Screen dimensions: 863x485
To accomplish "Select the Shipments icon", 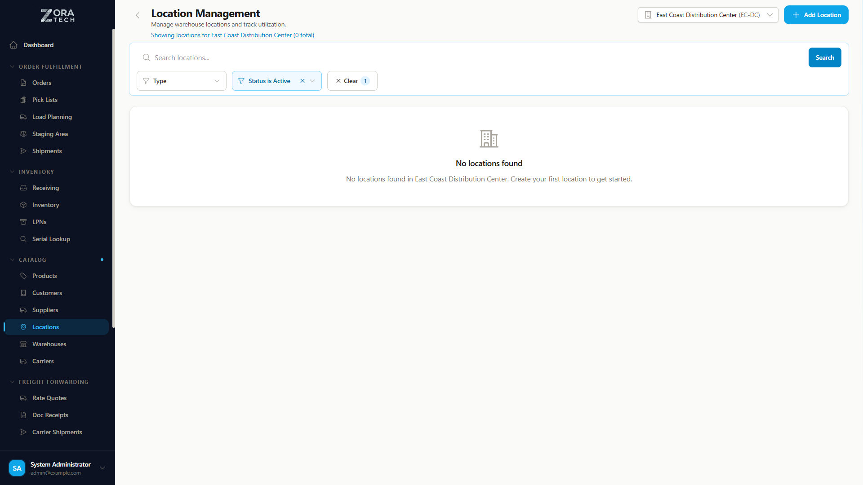I will click(x=23, y=151).
